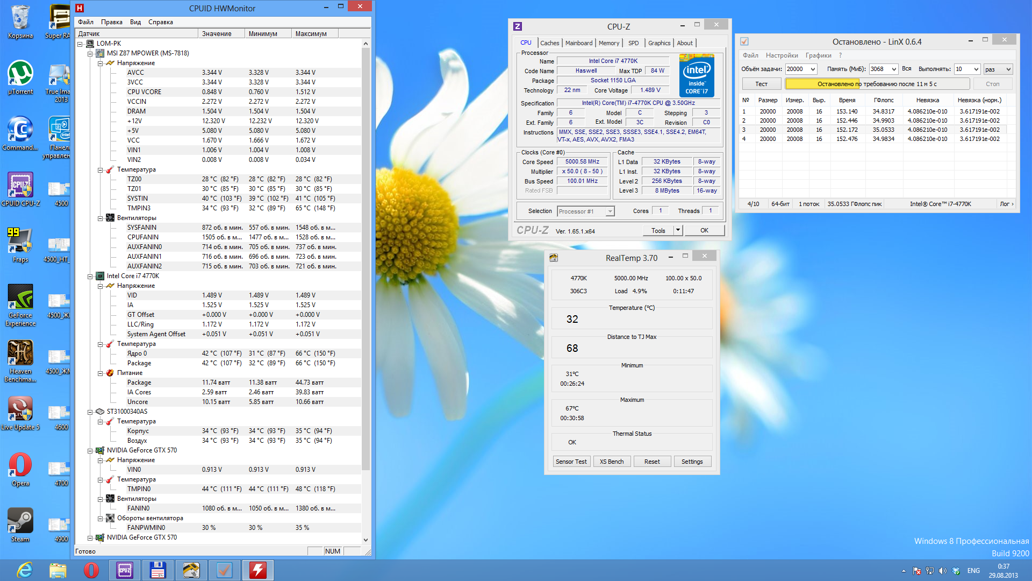Open the CPU-Z Tools dropdown arrow
Image resolution: width=1032 pixels, height=581 pixels.
[678, 230]
